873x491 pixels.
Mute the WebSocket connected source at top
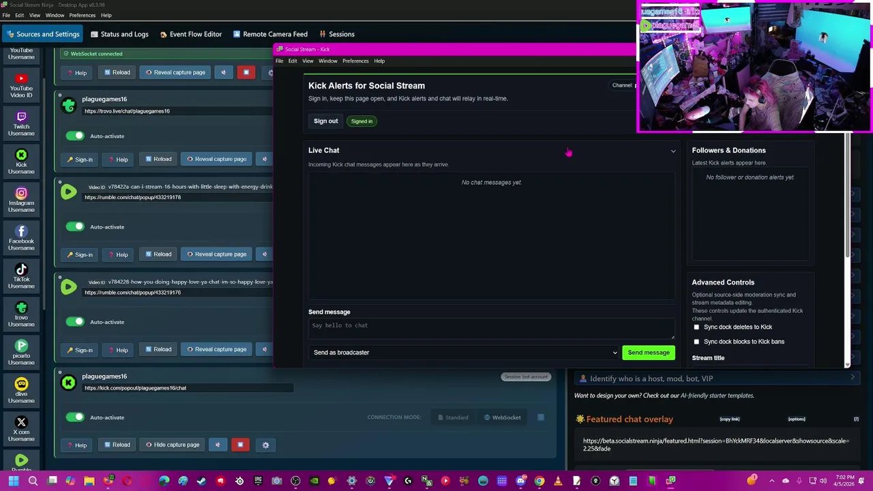[223, 72]
